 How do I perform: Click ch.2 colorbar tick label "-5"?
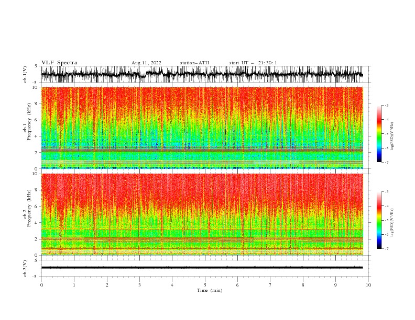[x=387, y=220]
